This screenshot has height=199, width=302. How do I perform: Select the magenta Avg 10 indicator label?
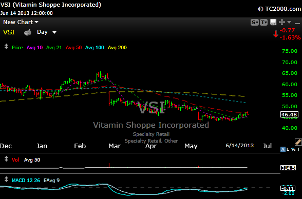point(35,48)
